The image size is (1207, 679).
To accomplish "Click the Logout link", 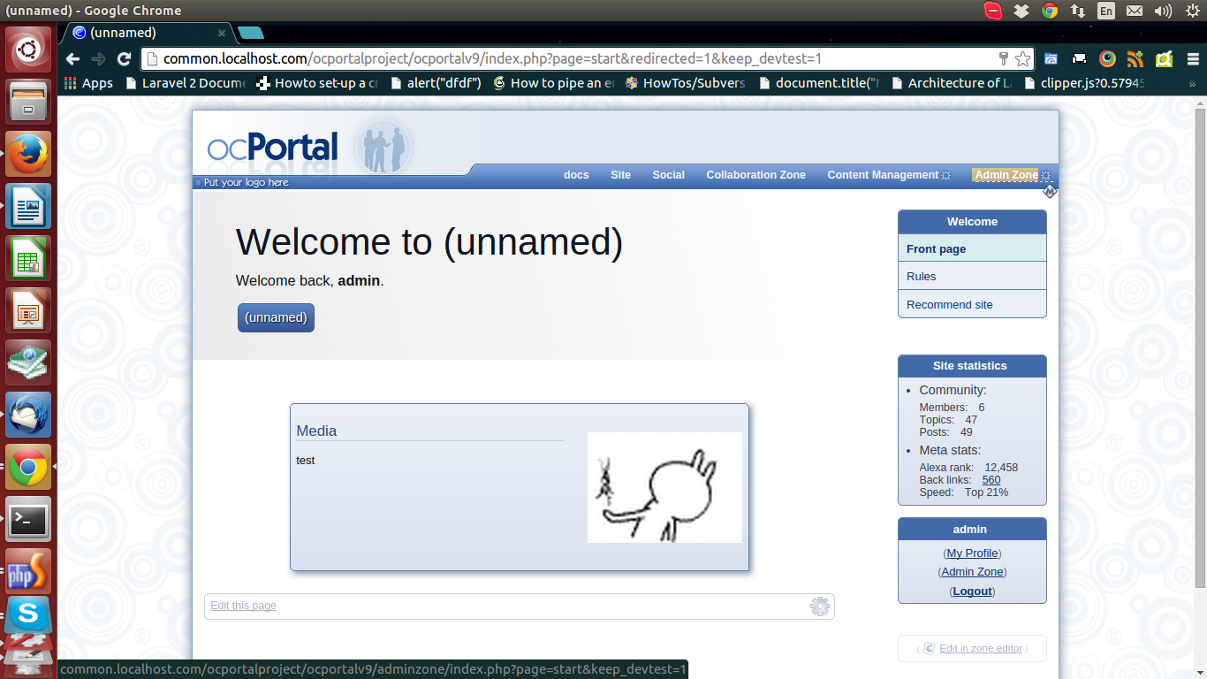I will (972, 591).
